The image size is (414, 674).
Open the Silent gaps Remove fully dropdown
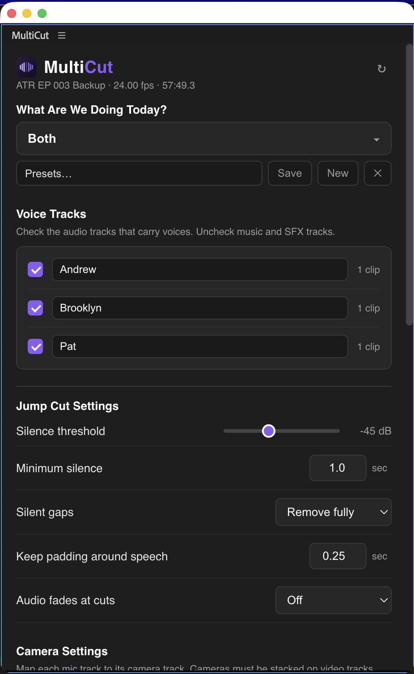[334, 512]
